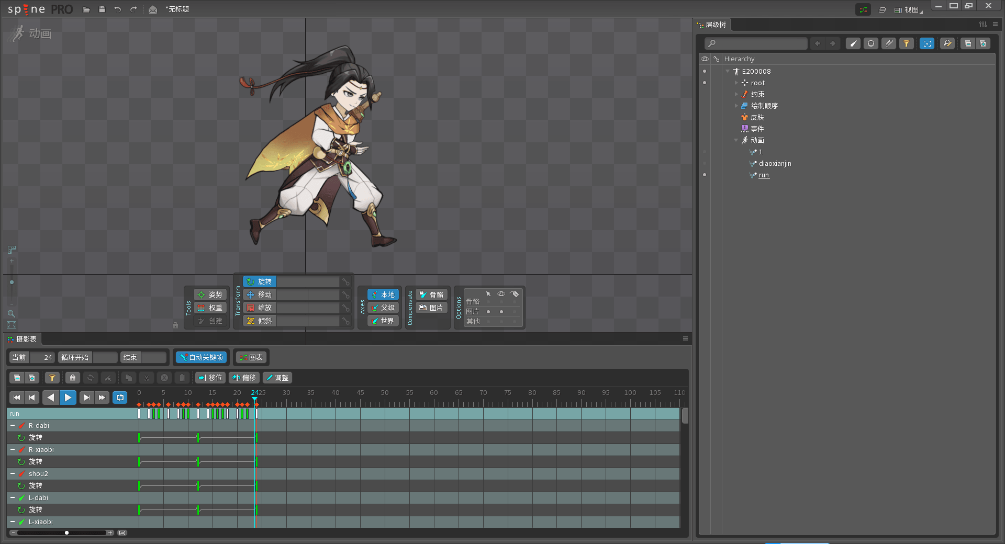The height and width of the screenshot is (544, 1005).
Task: Select the 移动 translate tool
Action: 260,294
